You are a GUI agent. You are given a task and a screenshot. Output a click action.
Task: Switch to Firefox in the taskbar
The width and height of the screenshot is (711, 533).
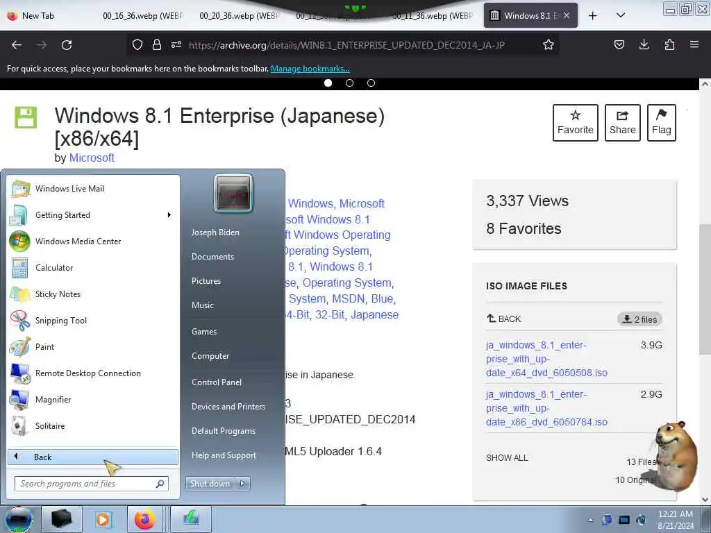tap(144, 519)
